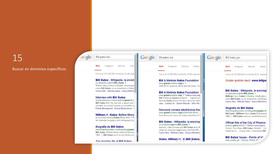Focus the search box containing 'Bill Gates.gov'

coord(245,58)
